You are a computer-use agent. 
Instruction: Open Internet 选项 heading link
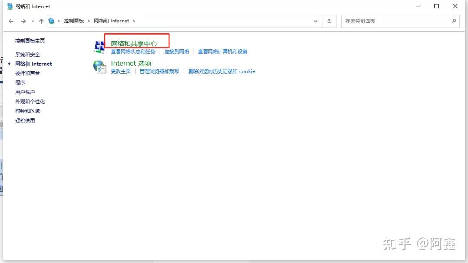coord(131,63)
